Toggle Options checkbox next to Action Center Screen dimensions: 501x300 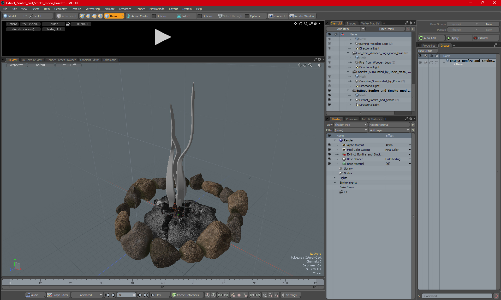[154, 16]
